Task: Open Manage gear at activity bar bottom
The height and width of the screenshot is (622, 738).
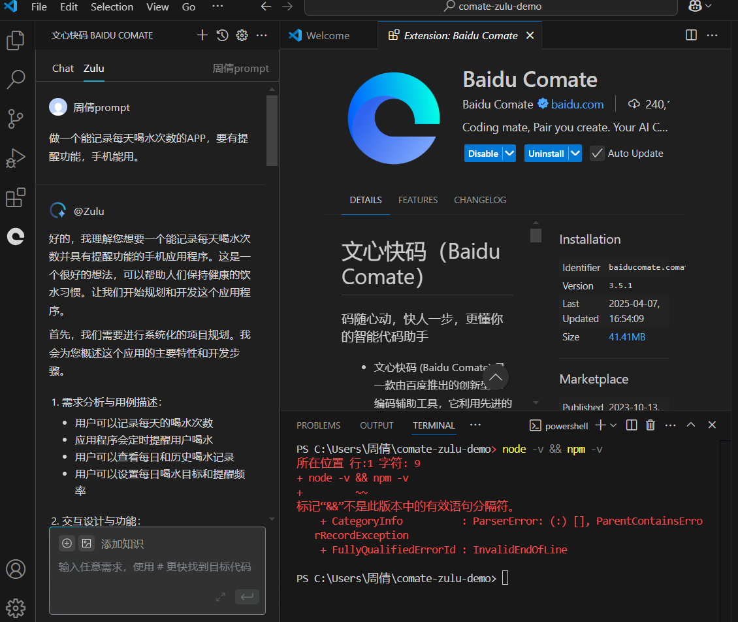Action: click(x=16, y=608)
